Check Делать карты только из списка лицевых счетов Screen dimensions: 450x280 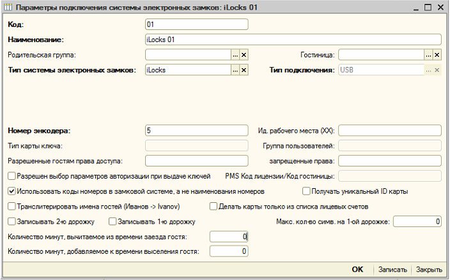click(213, 206)
